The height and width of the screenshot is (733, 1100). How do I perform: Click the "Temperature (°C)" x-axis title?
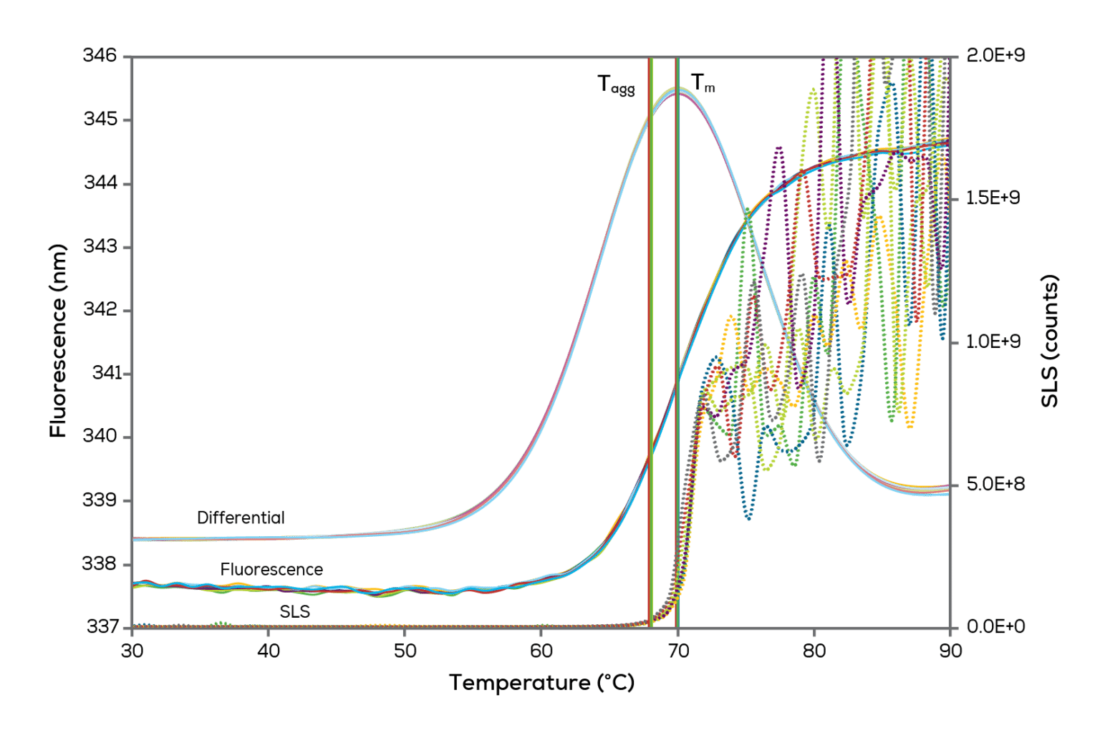tap(542, 683)
